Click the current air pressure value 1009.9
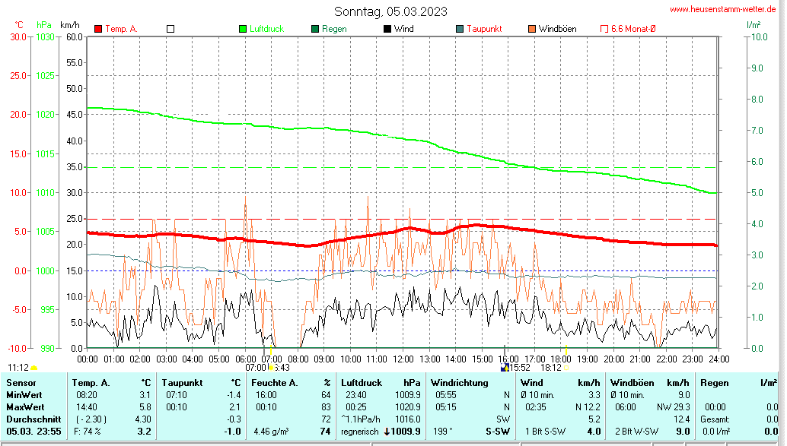The image size is (787, 446). tap(406, 432)
